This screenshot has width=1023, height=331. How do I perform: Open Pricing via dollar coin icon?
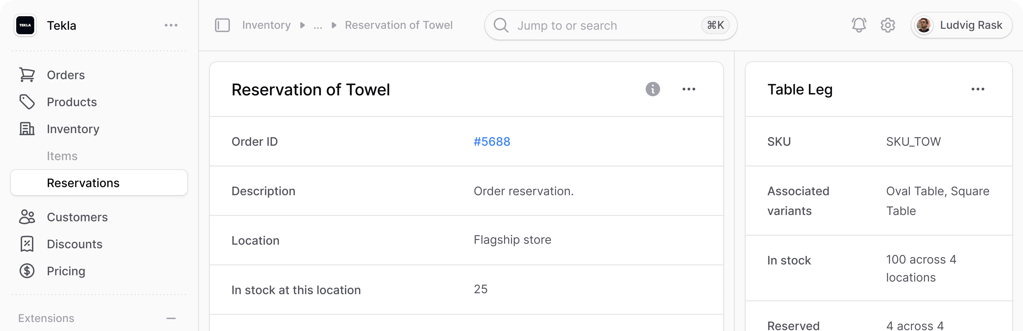click(x=27, y=271)
